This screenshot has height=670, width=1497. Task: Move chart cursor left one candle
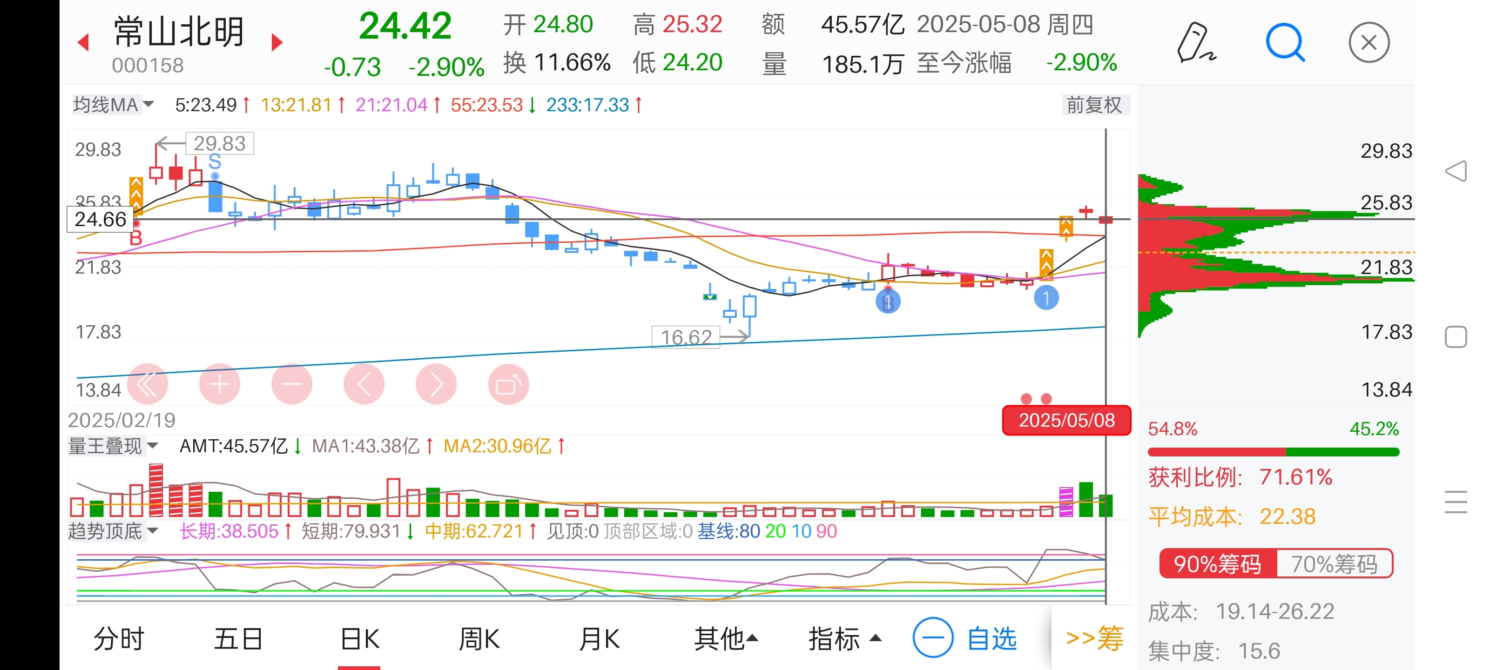364,384
